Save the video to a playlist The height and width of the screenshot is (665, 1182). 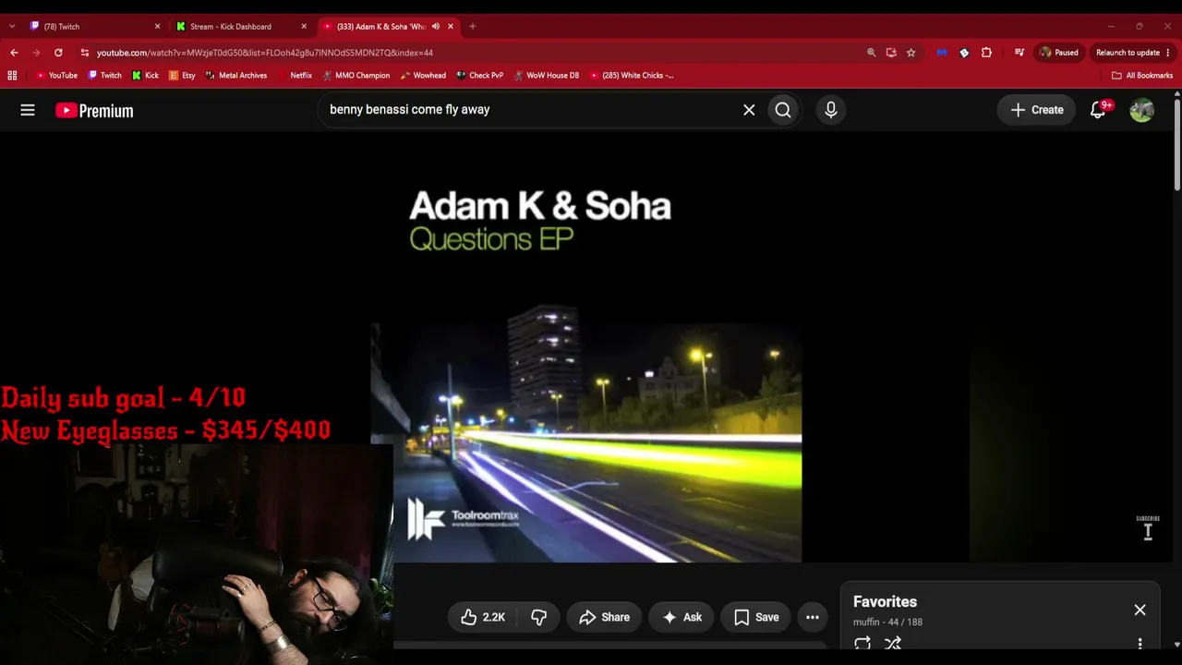(x=756, y=617)
